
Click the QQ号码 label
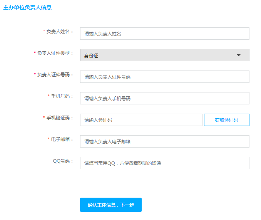[x=63, y=161]
